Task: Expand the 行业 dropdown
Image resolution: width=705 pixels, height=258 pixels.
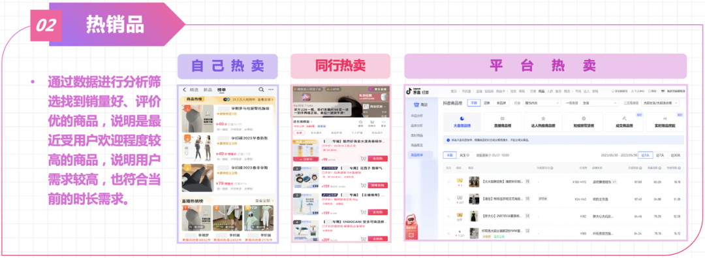Action: click(x=542, y=103)
